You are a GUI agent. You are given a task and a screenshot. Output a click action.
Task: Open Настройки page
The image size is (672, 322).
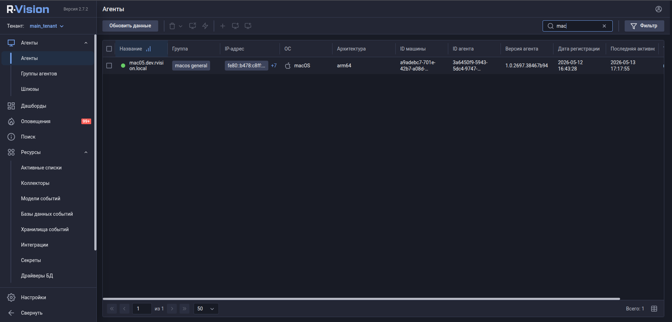(33, 297)
